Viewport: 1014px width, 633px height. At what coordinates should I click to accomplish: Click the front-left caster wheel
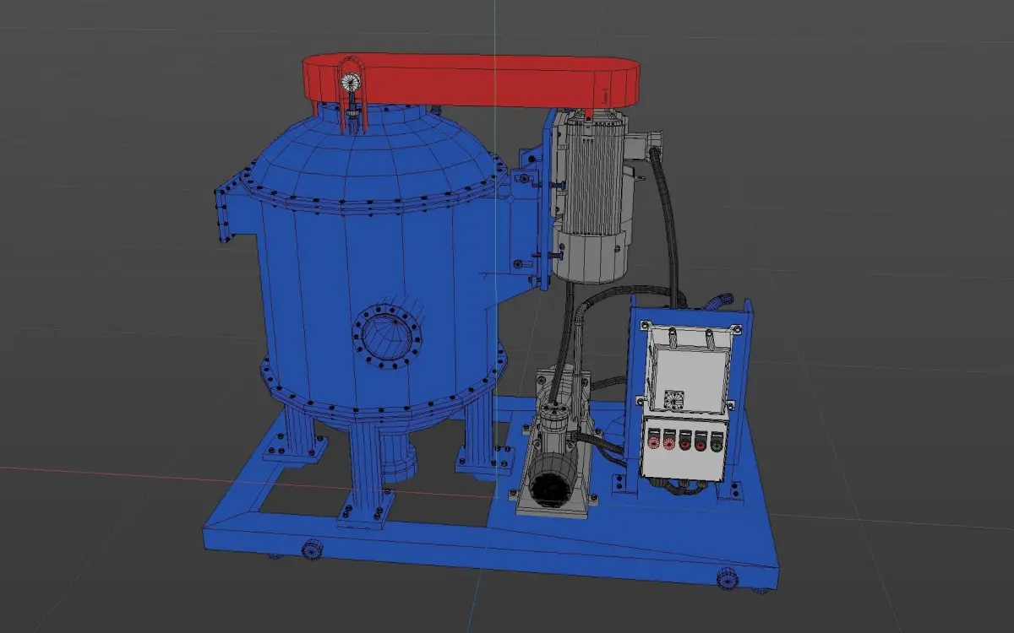312,550
